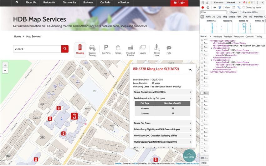The width and height of the screenshot is (266, 166).
Task: Filter network requests by Img
Action: click(225, 17)
